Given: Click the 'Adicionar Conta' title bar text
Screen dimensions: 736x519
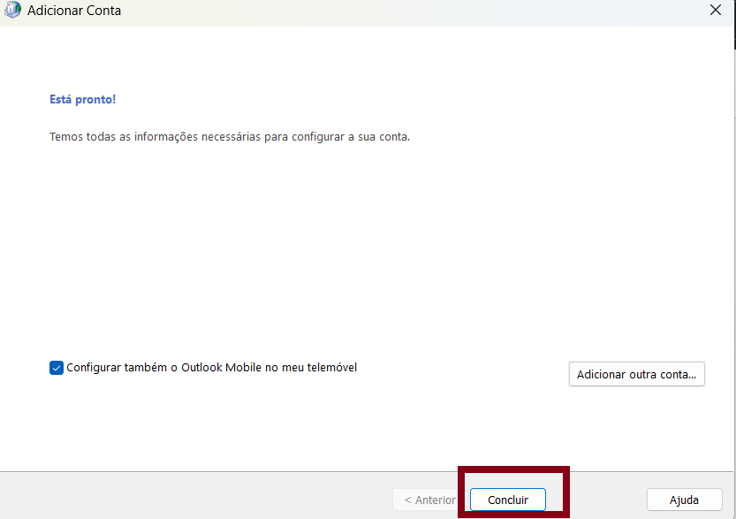Looking at the screenshot, I should pos(74,11).
